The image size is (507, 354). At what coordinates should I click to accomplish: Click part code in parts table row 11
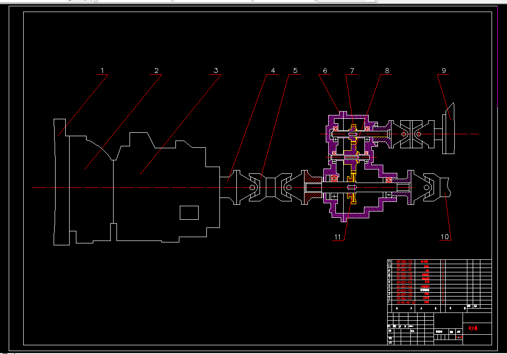point(405,262)
